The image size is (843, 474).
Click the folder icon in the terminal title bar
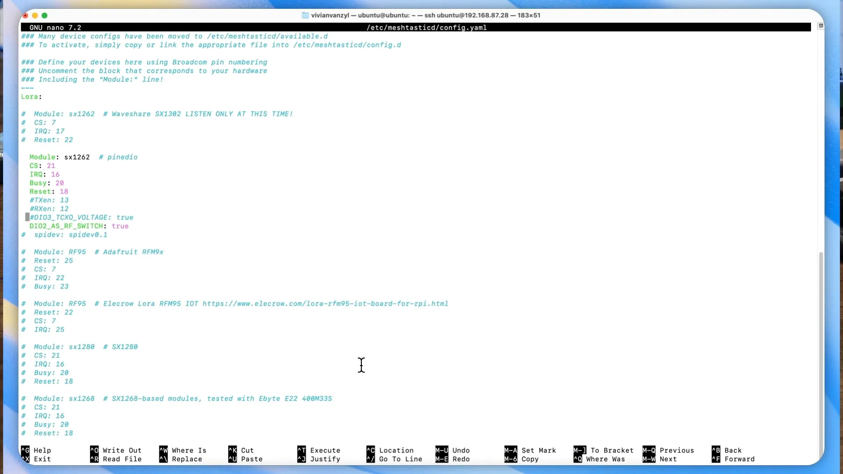click(x=305, y=15)
